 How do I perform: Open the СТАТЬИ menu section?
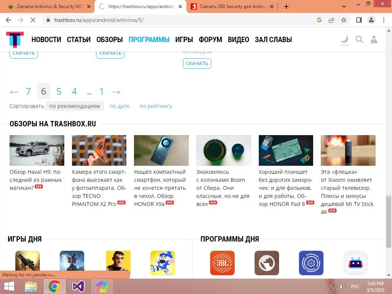point(78,39)
